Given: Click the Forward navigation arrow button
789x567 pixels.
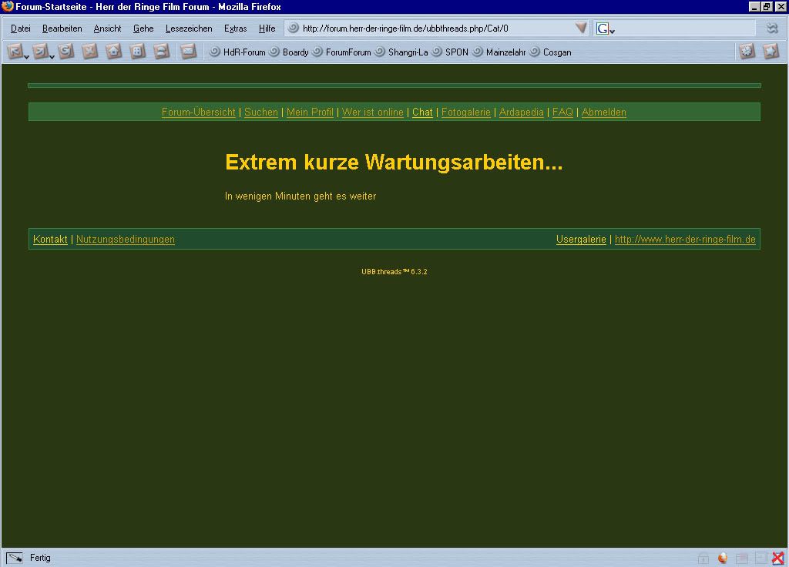Looking at the screenshot, I should pos(40,52).
